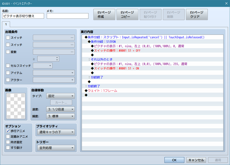230x165 pixels.
Task: Open the トリガー 並列処理 dropdown
Action: 56,148
